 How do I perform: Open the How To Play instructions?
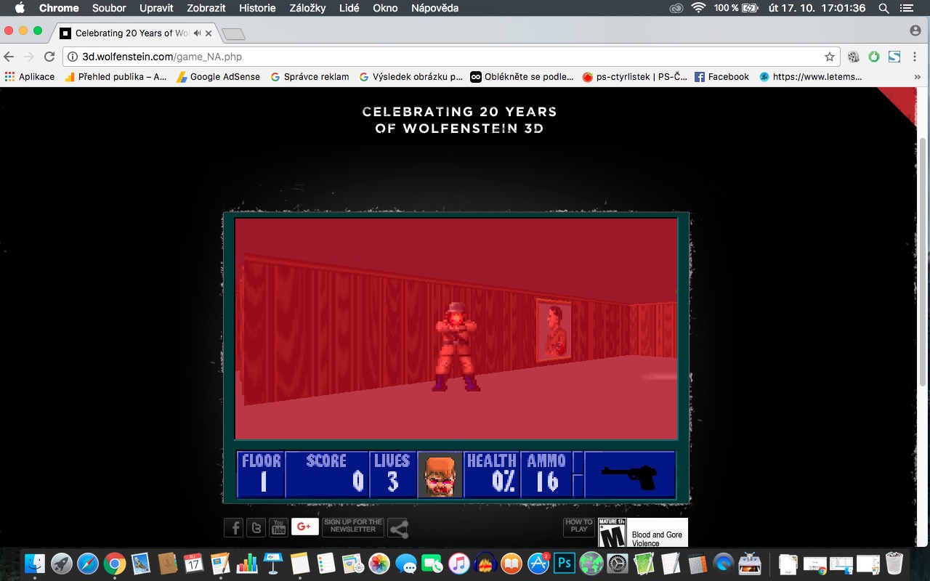click(578, 527)
